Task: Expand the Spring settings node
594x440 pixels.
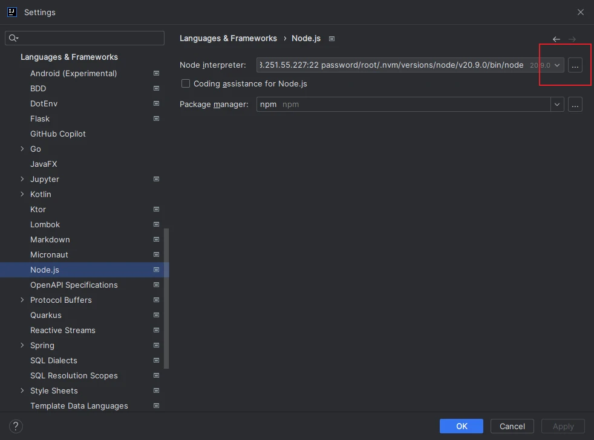Action: point(22,345)
